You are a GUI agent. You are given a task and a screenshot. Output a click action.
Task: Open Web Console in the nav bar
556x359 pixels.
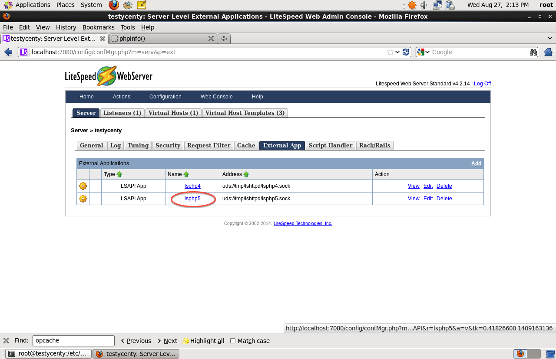point(217,97)
